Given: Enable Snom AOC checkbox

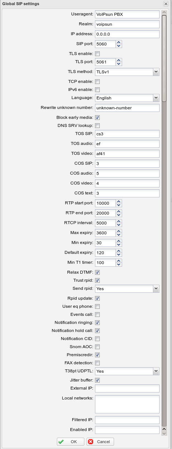Looking at the screenshot, I should [98, 347].
